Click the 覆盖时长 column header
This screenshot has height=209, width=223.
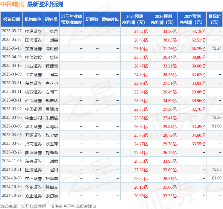[110, 19]
